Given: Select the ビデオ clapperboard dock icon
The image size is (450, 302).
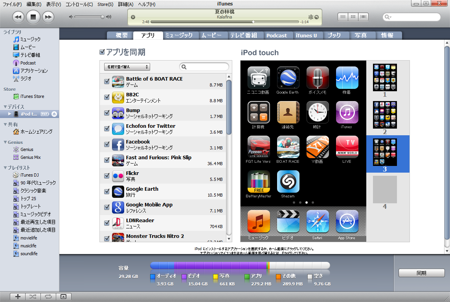Looking at the screenshot, I should click(x=288, y=221).
